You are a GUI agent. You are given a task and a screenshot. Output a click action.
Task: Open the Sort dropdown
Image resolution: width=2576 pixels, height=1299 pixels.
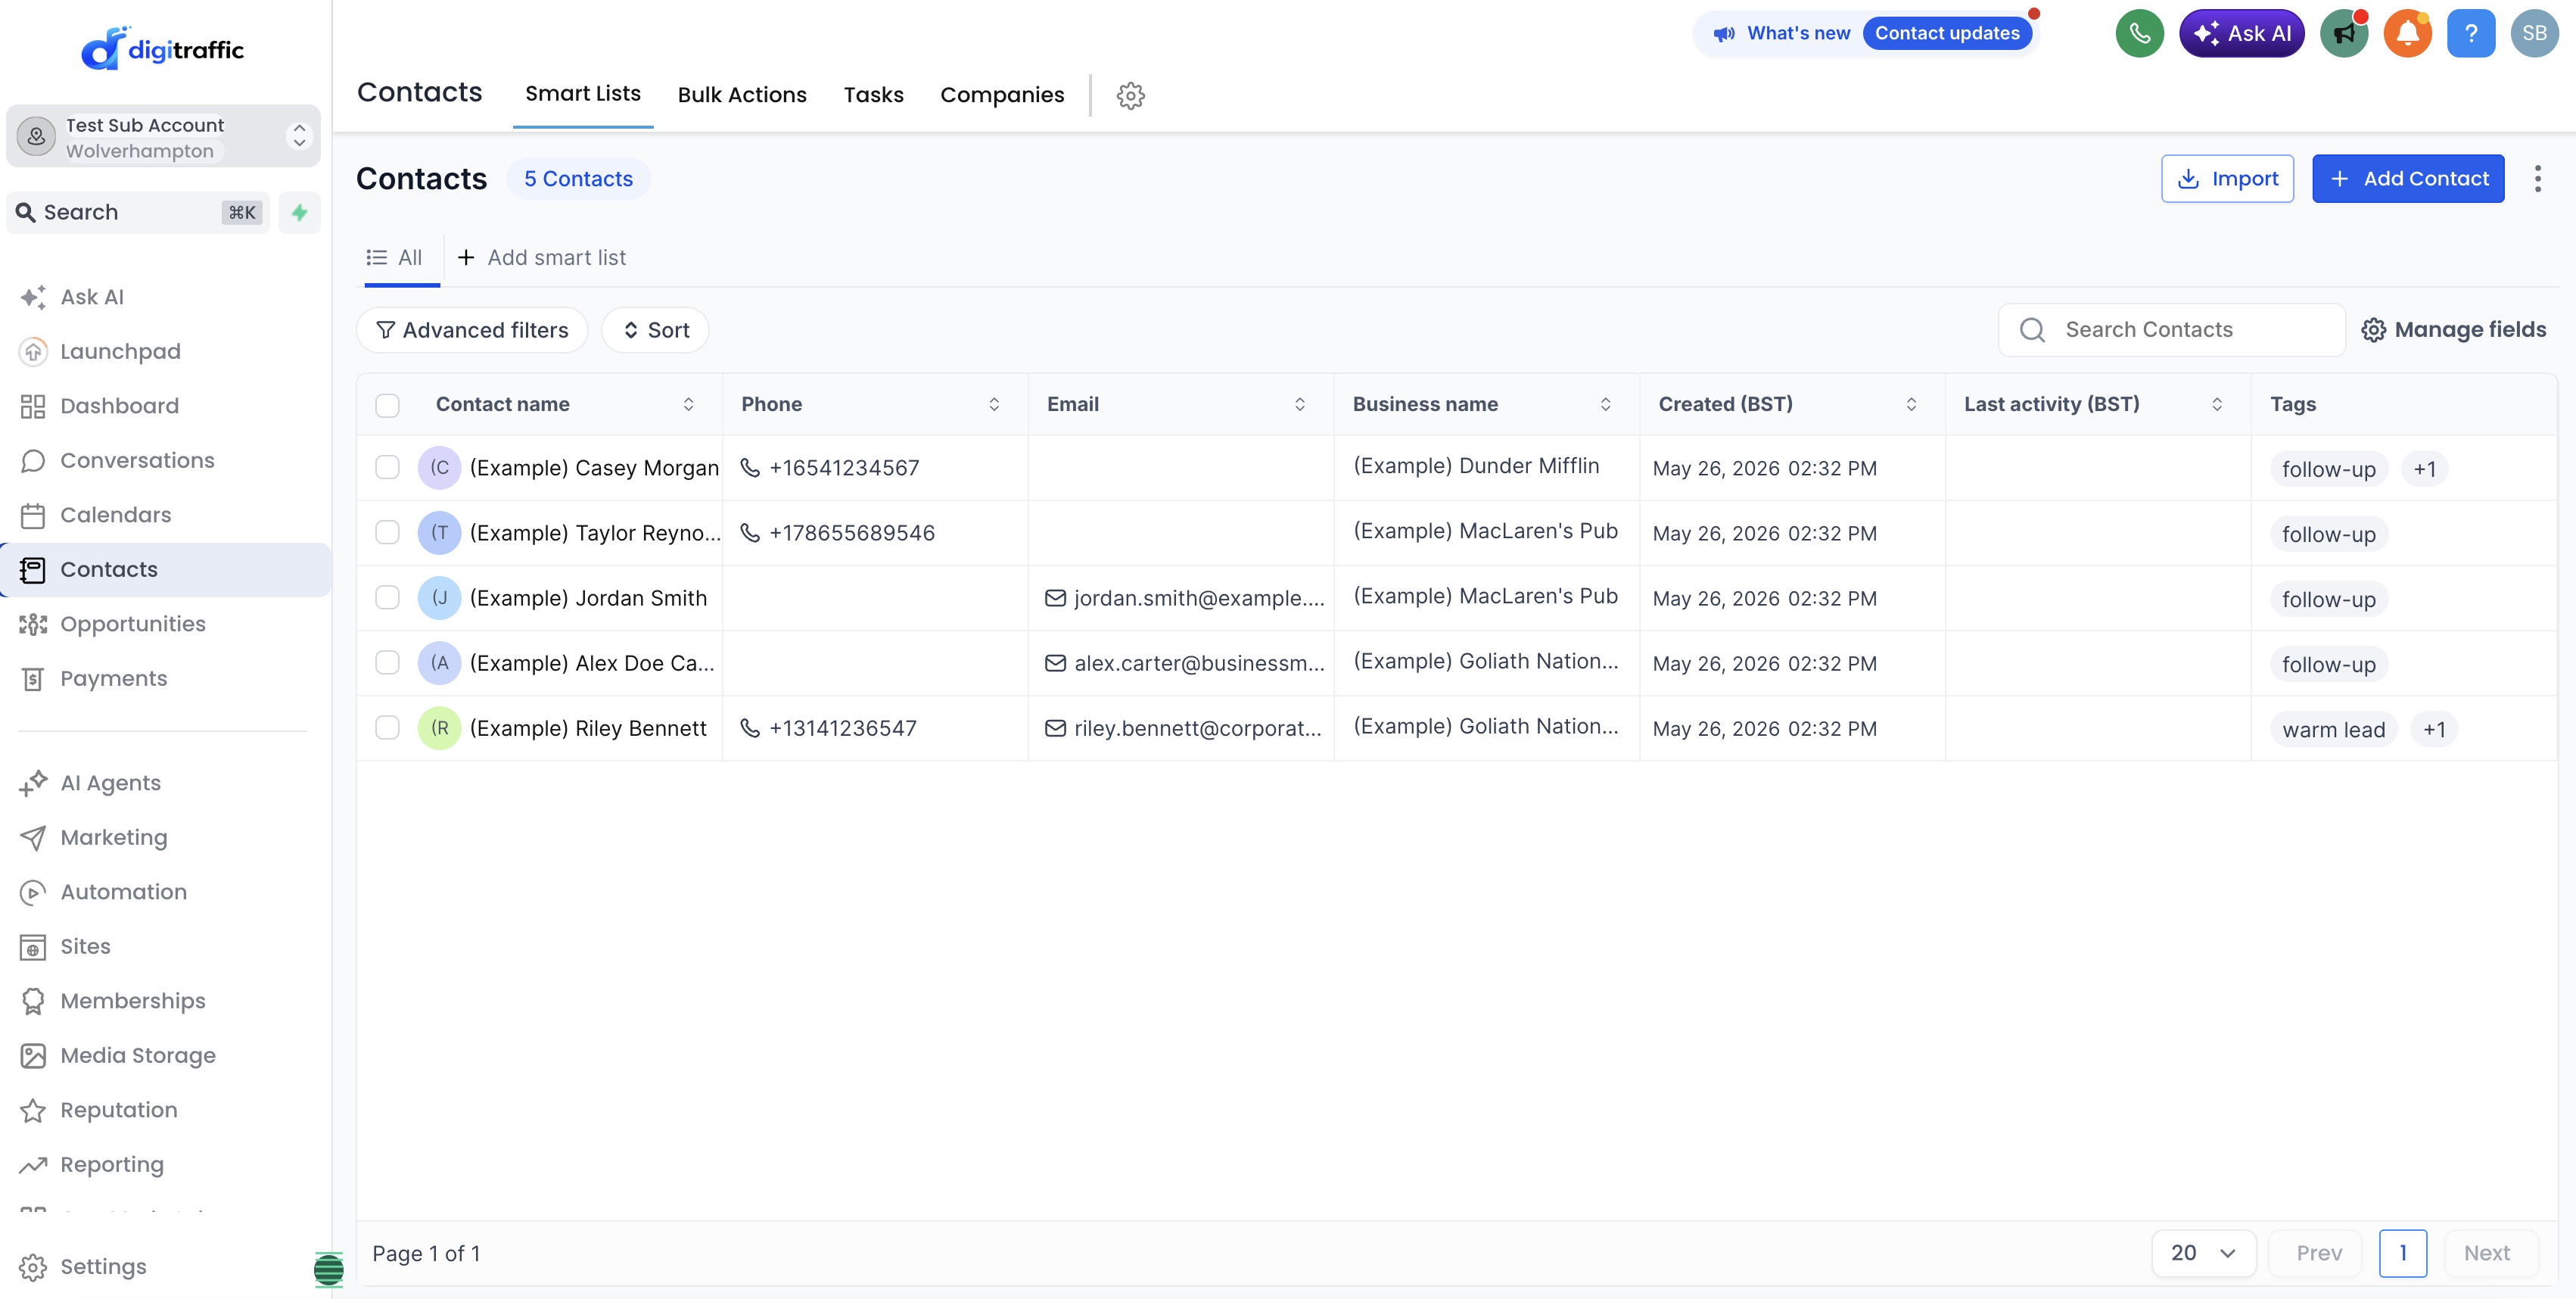655,330
